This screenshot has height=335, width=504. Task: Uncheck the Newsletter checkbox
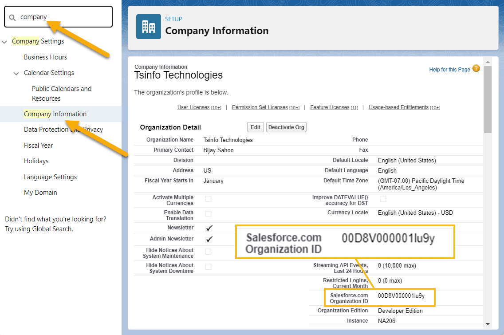coord(208,227)
